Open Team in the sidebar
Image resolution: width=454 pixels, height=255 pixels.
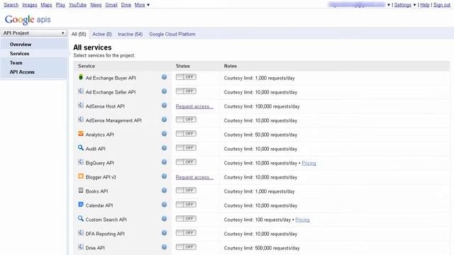click(x=16, y=63)
